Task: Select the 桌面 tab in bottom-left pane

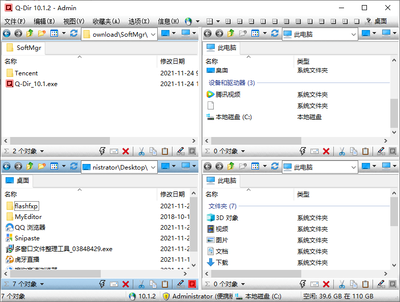Action: coord(17,181)
